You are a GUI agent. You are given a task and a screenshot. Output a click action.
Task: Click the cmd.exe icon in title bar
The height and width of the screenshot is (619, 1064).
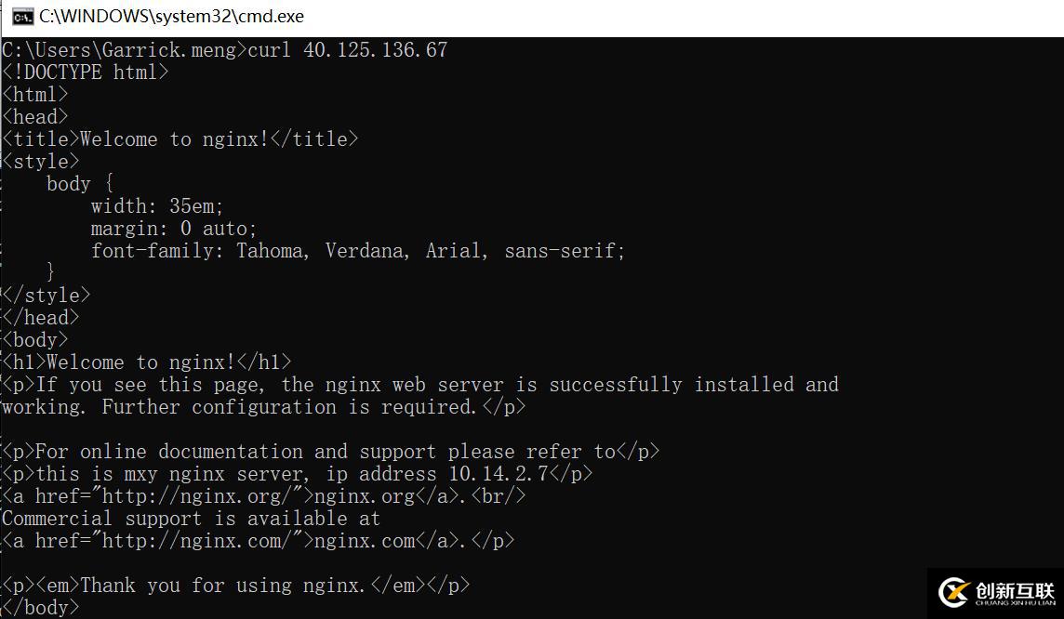[x=22, y=17]
